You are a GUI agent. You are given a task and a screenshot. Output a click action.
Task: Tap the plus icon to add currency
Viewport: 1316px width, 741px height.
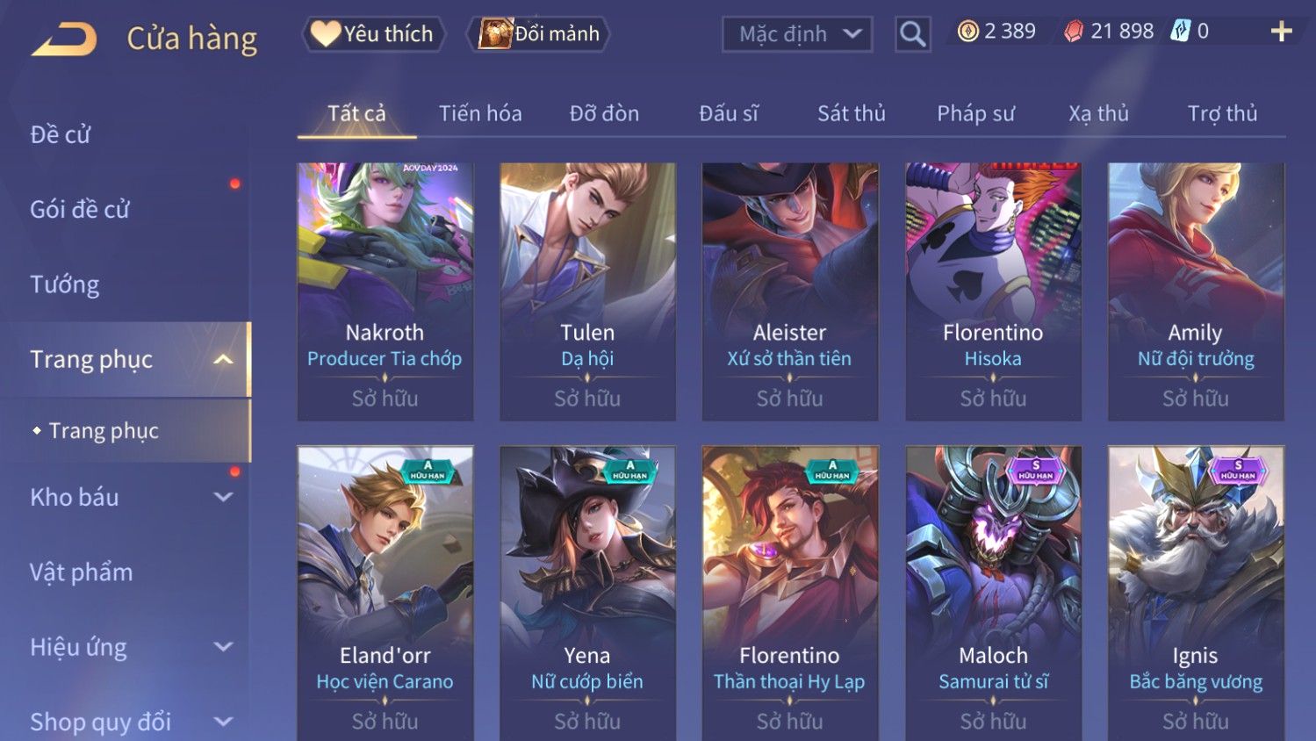pos(1281,32)
